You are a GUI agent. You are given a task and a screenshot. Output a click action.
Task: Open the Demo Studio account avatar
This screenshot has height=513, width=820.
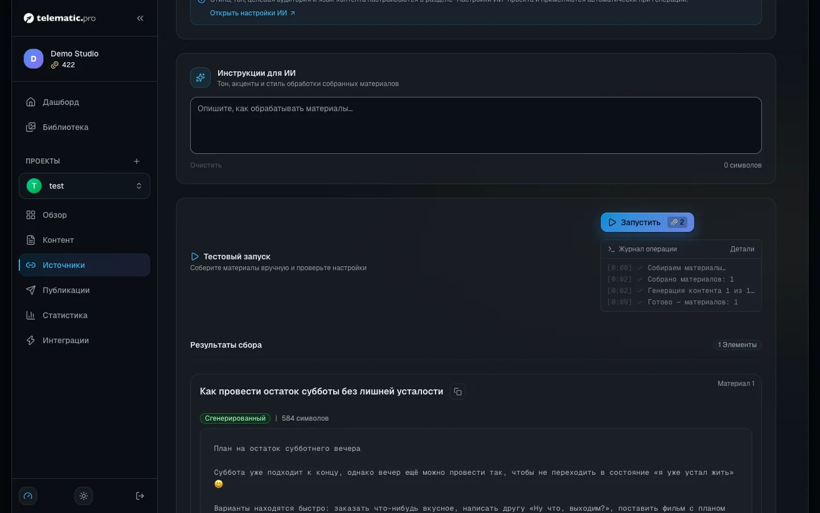click(x=33, y=59)
